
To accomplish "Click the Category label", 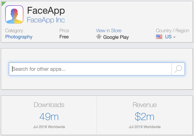I will pyautogui.click(x=14, y=31).
